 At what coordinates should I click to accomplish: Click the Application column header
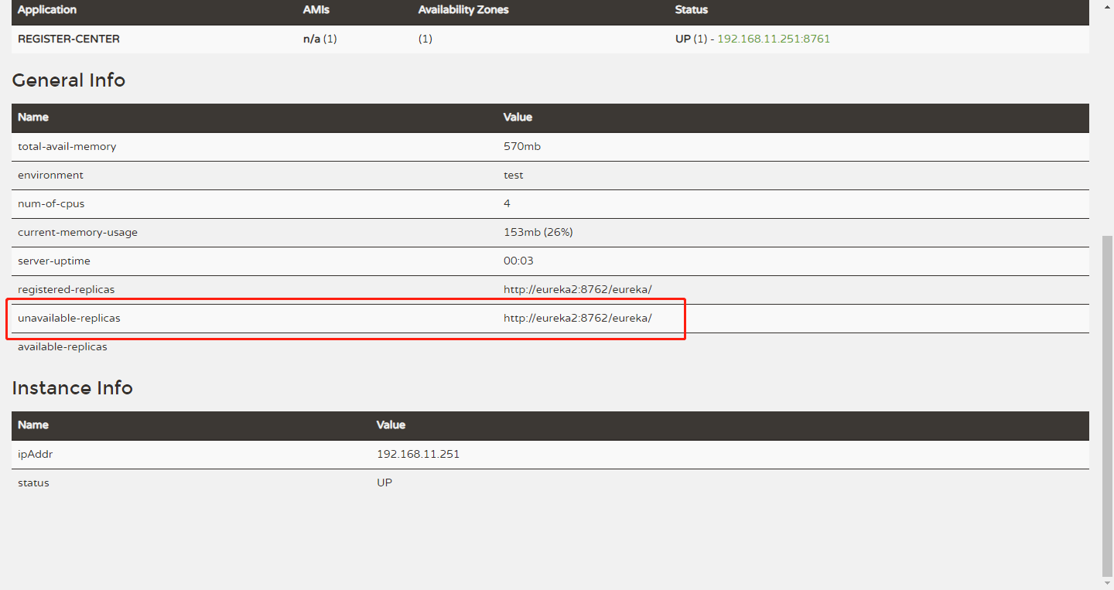pyautogui.click(x=47, y=10)
